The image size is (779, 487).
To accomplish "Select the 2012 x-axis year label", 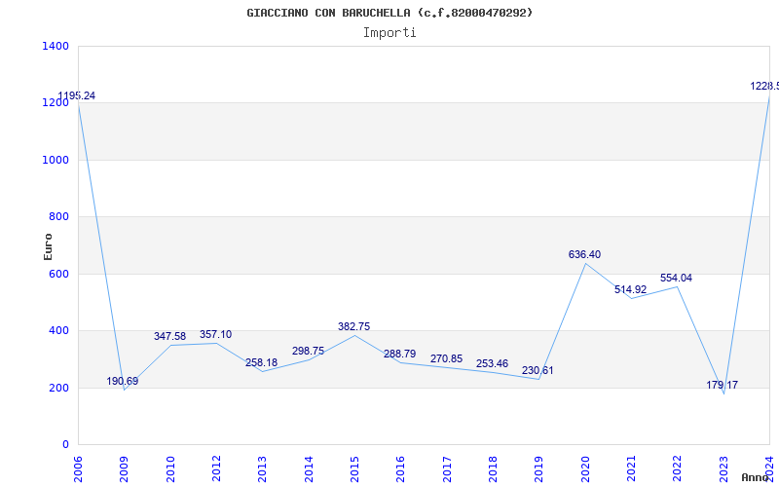I will click(216, 469).
